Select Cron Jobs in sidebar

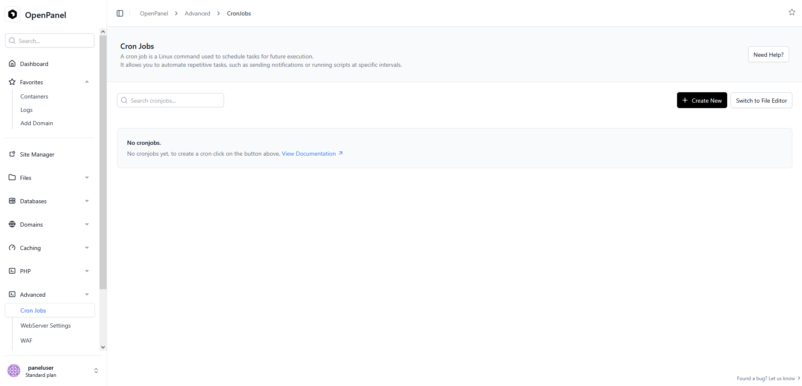50,310
